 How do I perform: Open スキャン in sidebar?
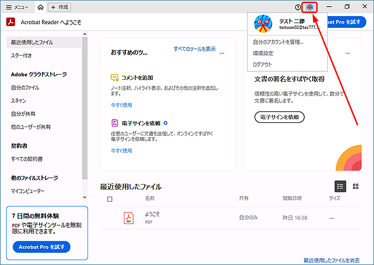18,101
